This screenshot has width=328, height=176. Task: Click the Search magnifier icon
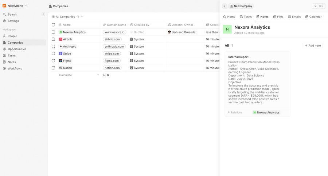pyautogui.click(x=4, y=15)
